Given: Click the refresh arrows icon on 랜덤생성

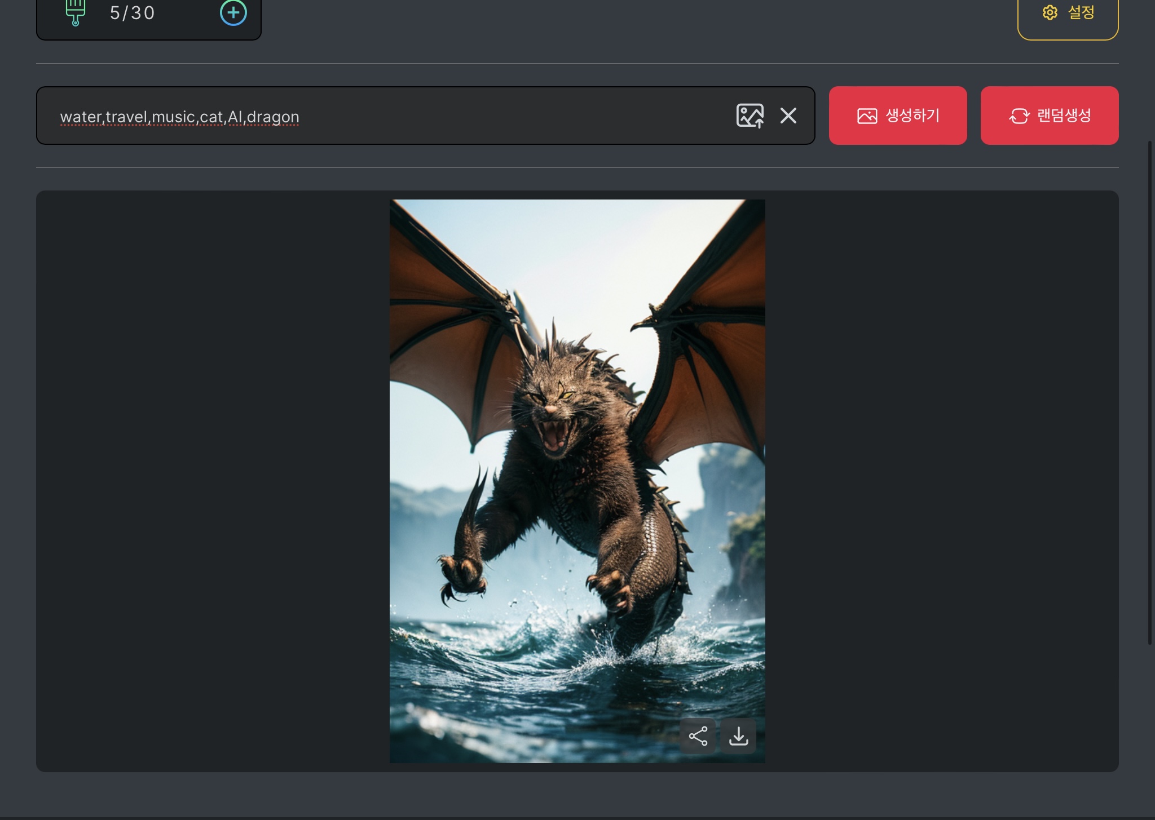Looking at the screenshot, I should click(x=1019, y=116).
